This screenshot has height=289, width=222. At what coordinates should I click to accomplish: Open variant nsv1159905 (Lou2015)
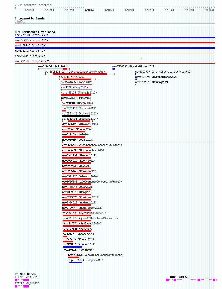(30, 46)
